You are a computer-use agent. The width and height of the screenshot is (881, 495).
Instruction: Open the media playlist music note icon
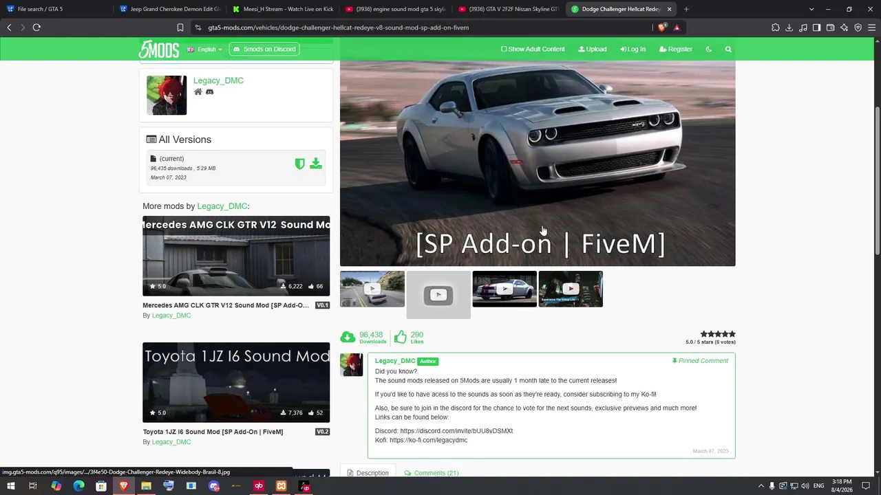click(803, 27)
